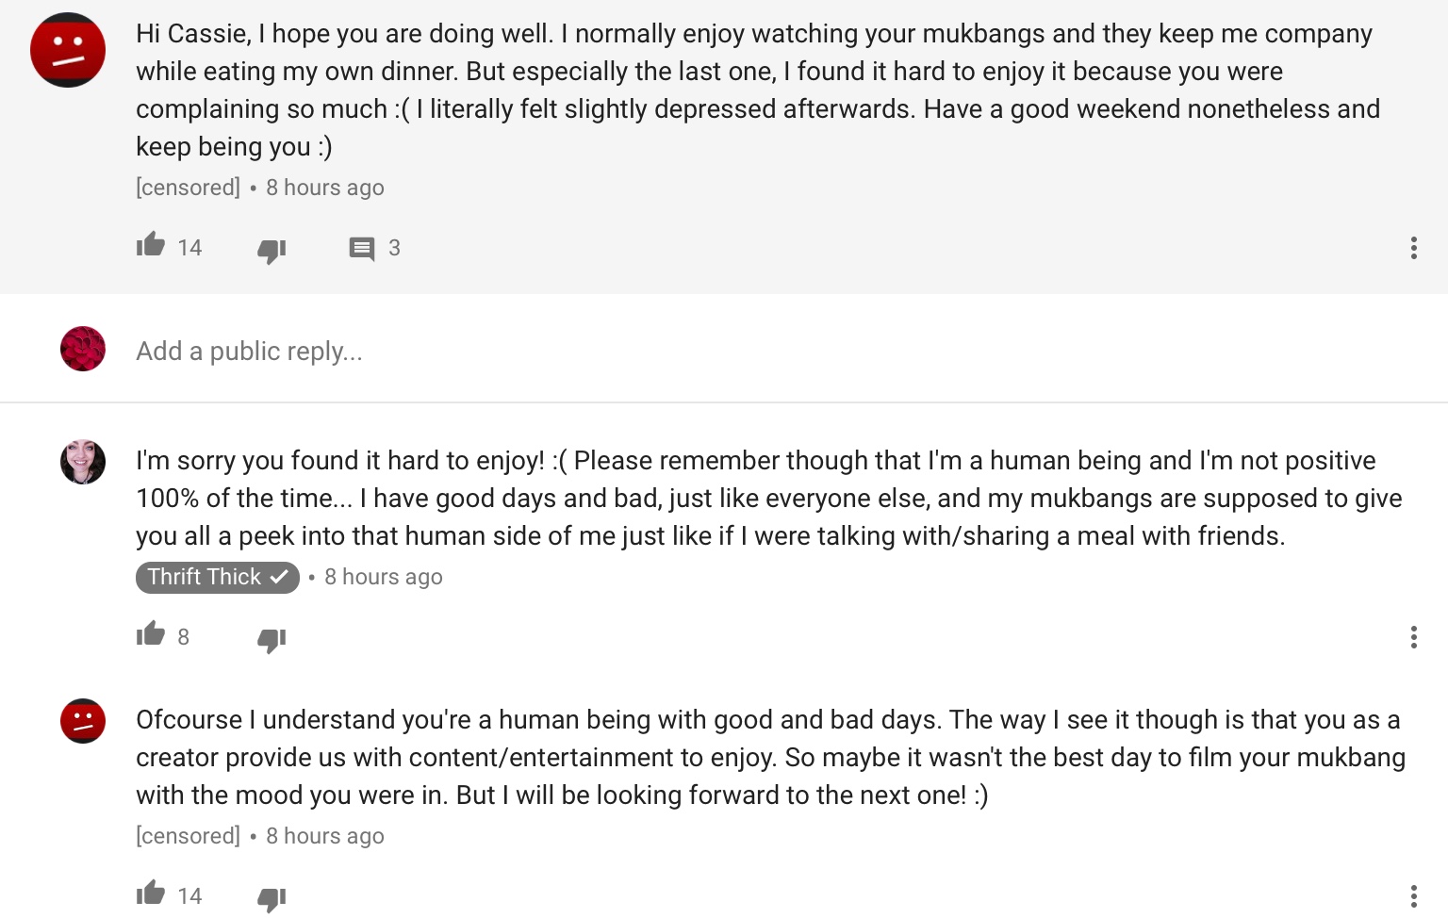The height and width of the screenshot is (918, 1448).
Task: Open Thrift Thick's profile picture
Action: 83,462
